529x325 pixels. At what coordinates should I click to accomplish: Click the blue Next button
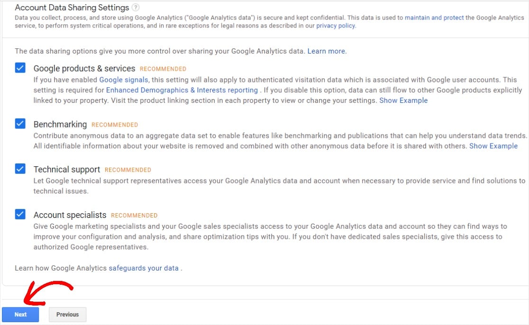click(x=20, y=315)
